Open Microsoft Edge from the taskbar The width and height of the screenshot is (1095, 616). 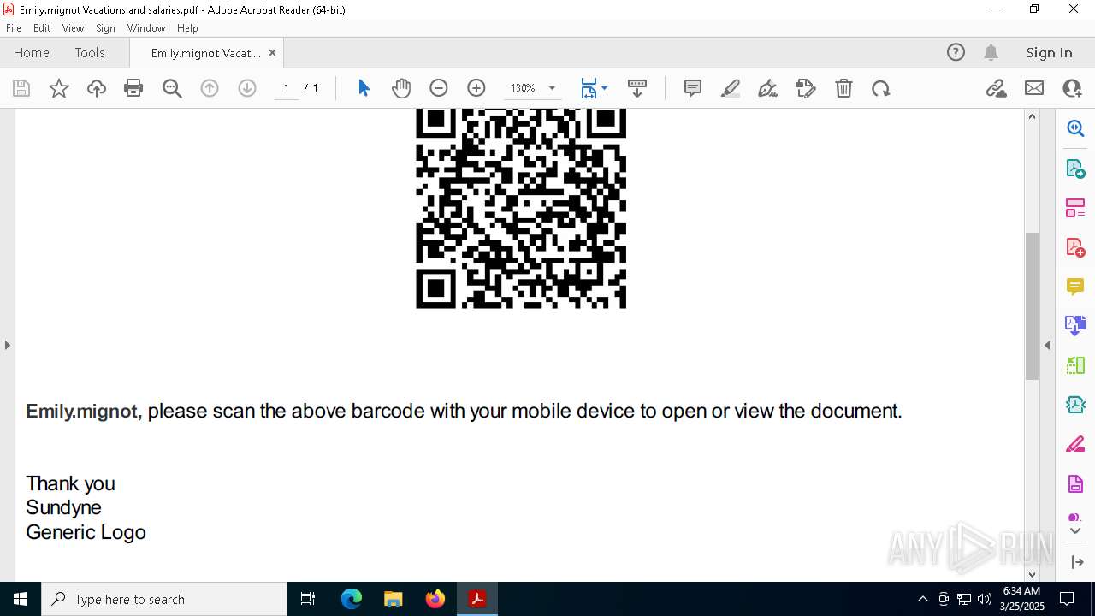(352, 599)
